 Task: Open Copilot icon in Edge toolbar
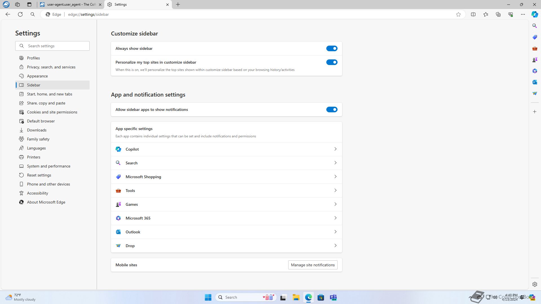pos(535,14)
